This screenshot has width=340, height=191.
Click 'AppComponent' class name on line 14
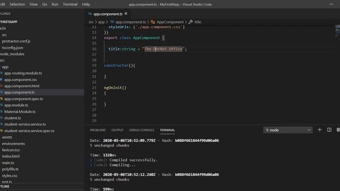coord(147,38)
